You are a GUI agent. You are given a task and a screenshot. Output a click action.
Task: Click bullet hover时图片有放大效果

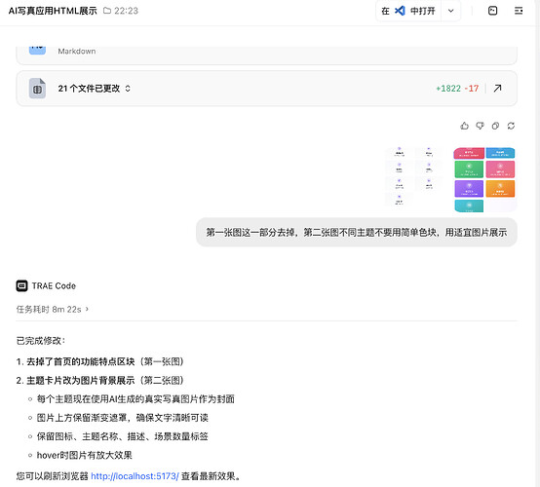click(x=85, y=455)
